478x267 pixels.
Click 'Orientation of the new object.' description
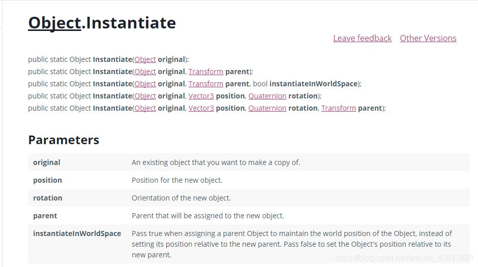182,198
